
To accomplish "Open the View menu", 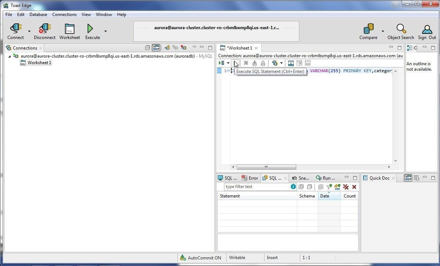I will click(86, 15).
